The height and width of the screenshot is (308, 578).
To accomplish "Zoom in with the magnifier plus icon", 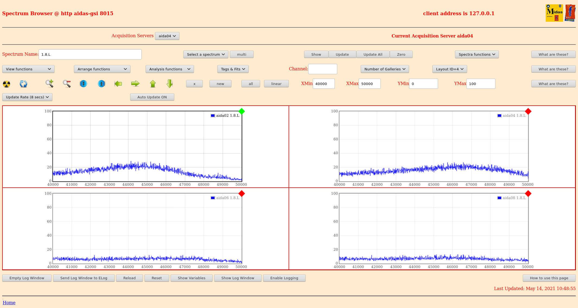I will click(x=49, y=84).
